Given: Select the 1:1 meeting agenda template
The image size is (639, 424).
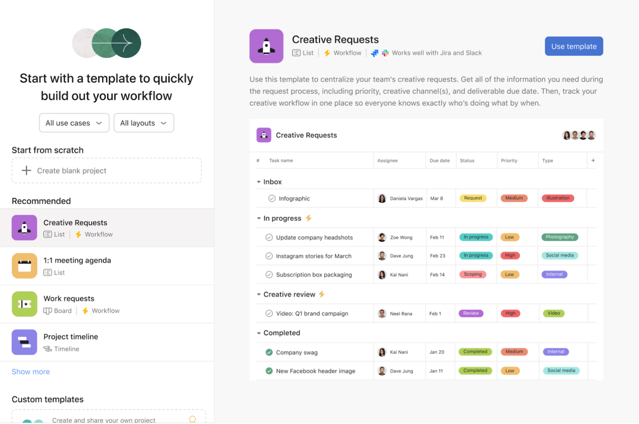Looking at the screenshot, I should tap(107, 266).
